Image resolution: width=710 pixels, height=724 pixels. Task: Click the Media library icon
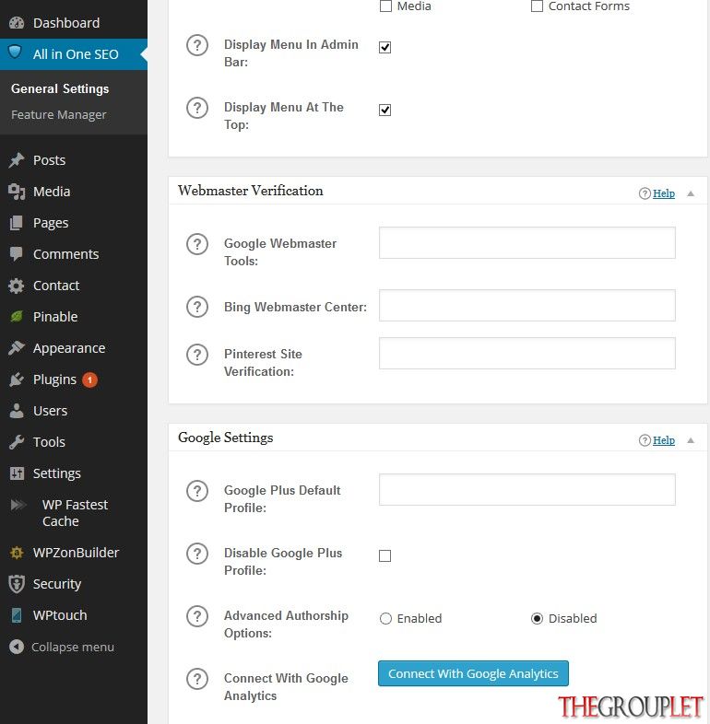coord(17,192)
